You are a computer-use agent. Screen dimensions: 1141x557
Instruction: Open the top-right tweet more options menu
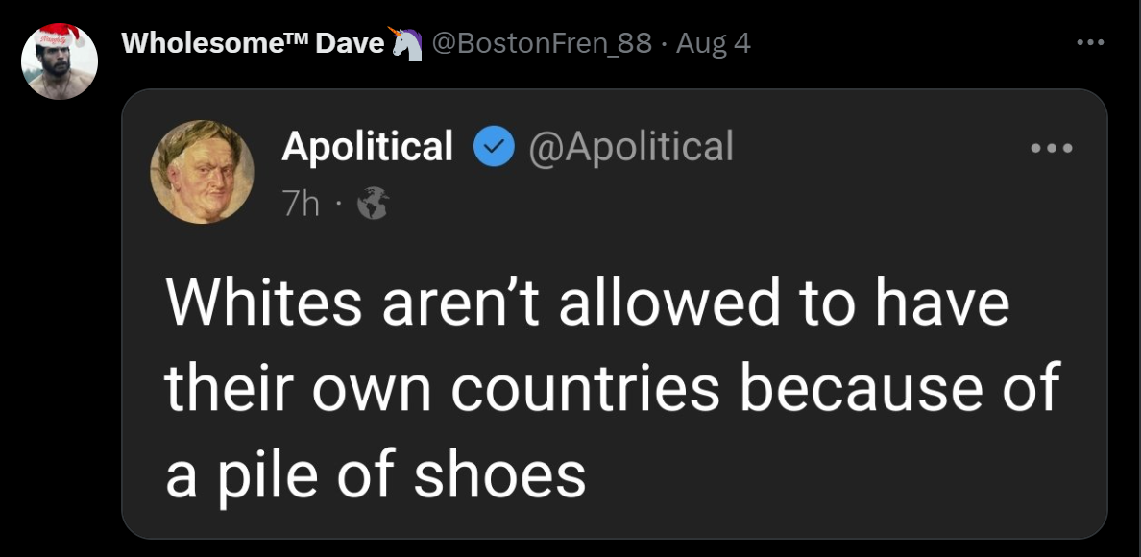(1089, 44)
